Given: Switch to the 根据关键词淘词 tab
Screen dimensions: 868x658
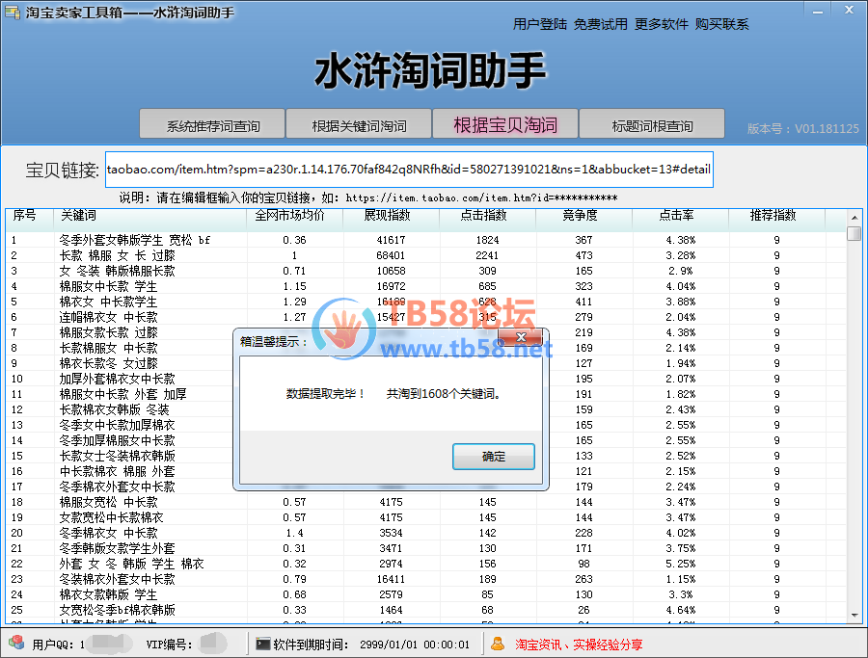Looking at the screenshot, I should coord(359,124).
